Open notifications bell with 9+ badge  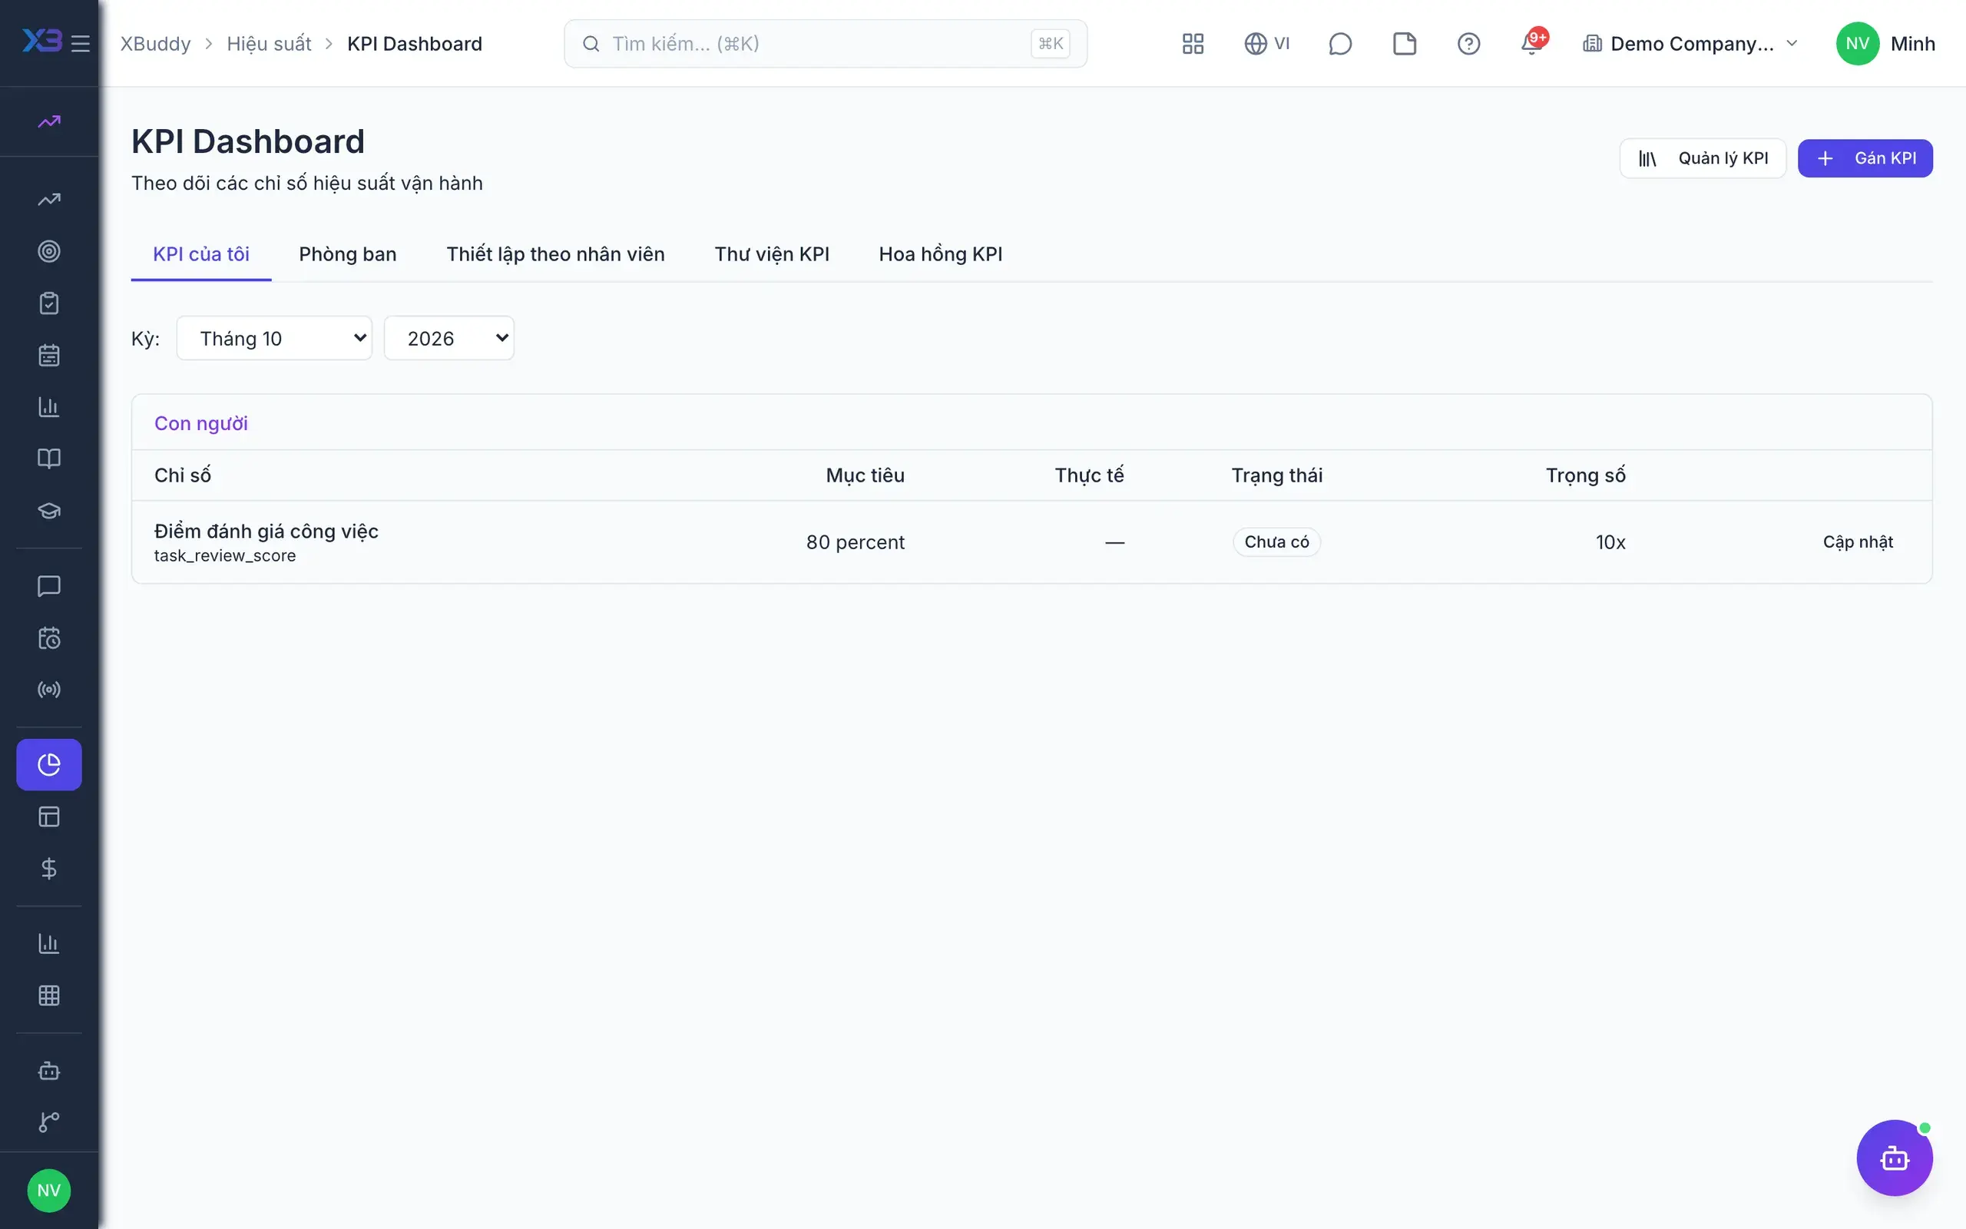click(x=1533, y=44)
